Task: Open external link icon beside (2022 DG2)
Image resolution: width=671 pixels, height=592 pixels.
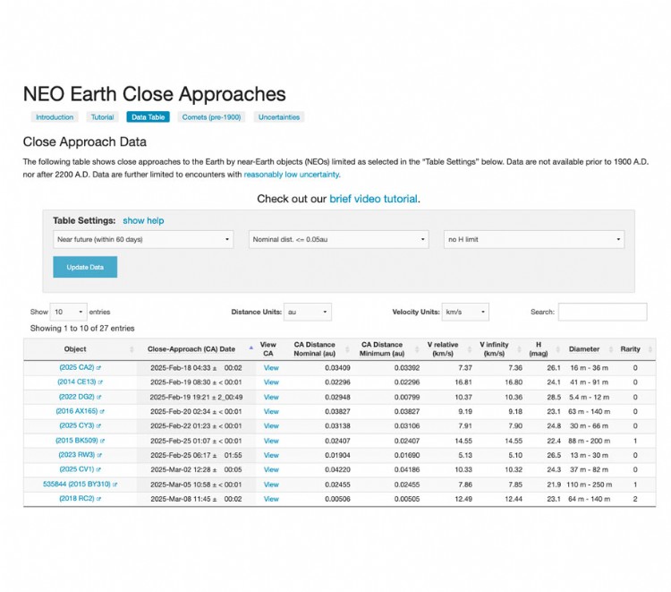Action: coord(98,397)
